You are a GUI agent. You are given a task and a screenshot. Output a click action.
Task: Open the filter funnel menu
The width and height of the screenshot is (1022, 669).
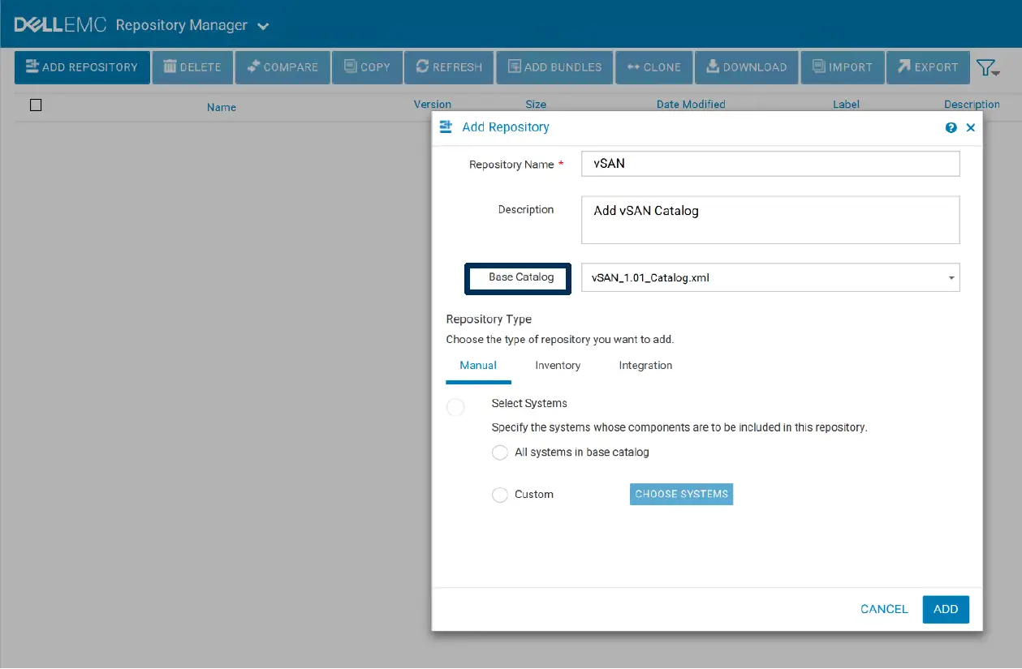point(988,68)
